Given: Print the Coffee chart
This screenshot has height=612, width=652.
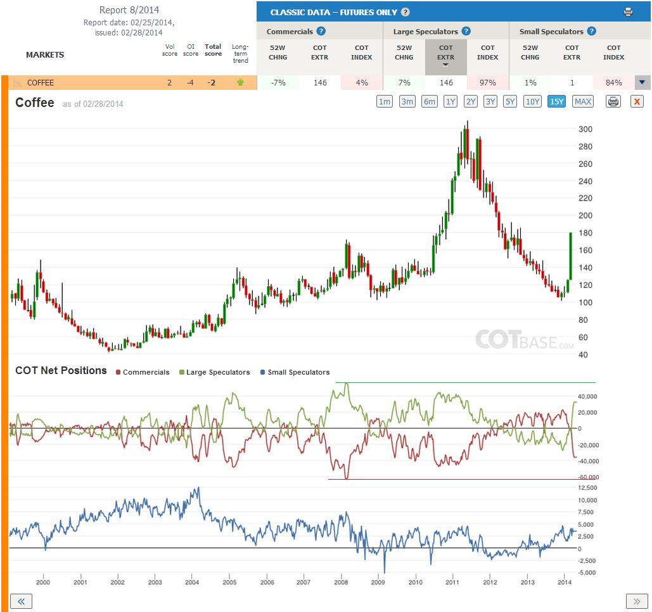Looking at the screenshot, I should [x=613, y=101].
